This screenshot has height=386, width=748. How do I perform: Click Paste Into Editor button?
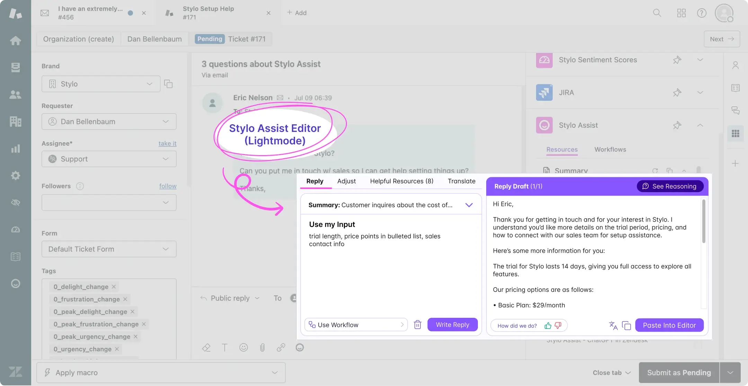pos(669,325)
